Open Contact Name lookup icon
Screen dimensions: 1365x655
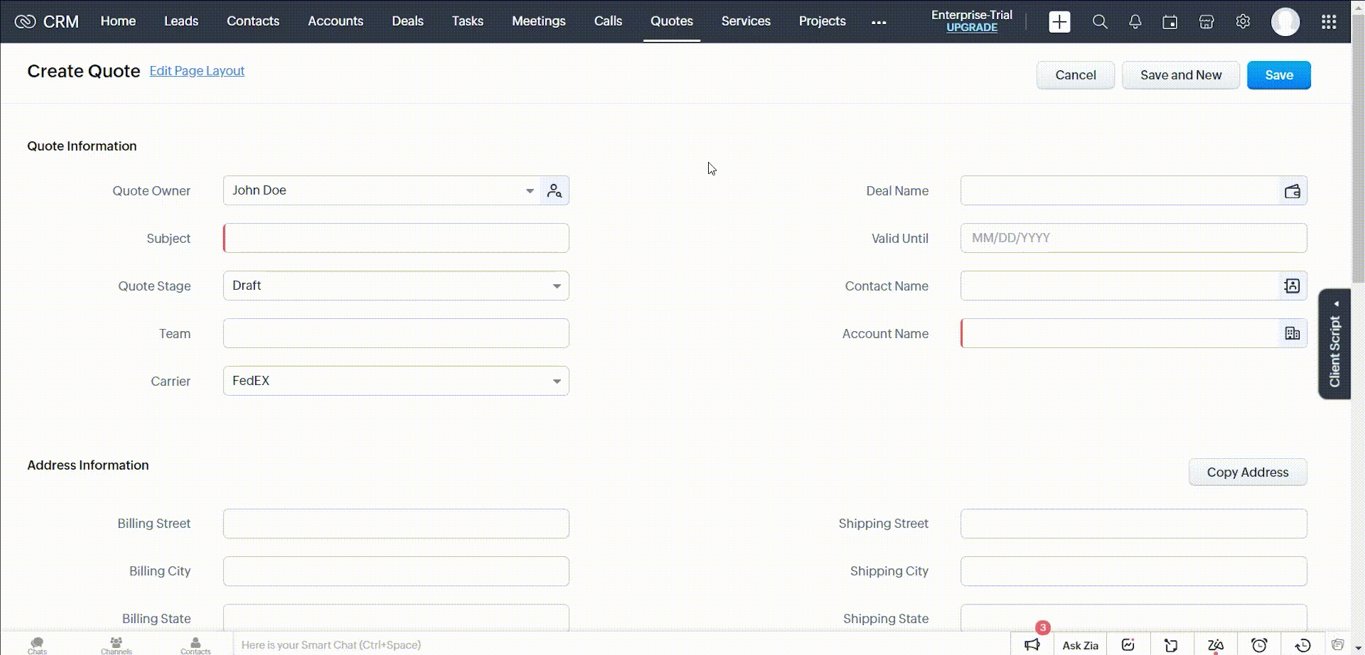[1292, 286]
